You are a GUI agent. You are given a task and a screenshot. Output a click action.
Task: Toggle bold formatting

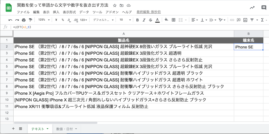pyautogui.click(x=137, y=20)
